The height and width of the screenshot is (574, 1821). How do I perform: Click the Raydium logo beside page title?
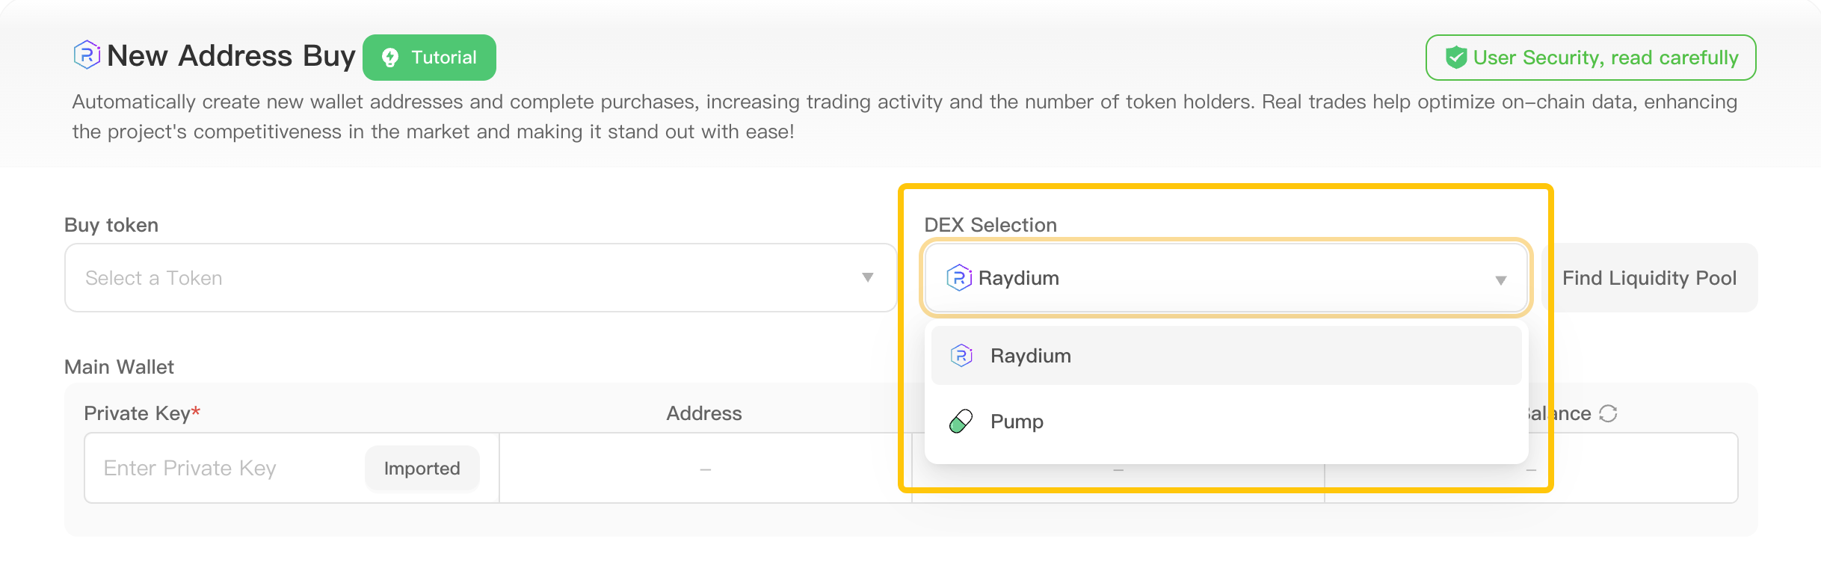(x=87, y=55)
